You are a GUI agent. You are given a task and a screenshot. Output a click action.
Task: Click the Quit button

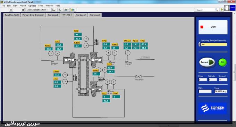(x=213, y=27)
